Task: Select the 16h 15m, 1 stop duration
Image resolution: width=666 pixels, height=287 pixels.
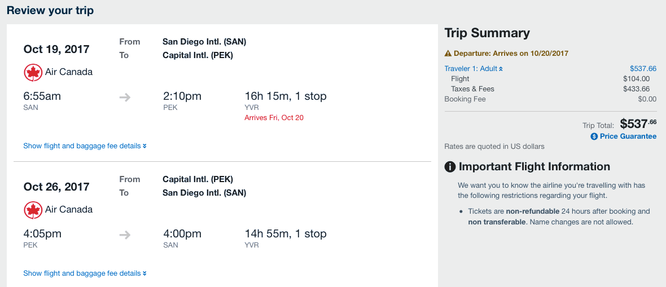Action: coord(285,96)
